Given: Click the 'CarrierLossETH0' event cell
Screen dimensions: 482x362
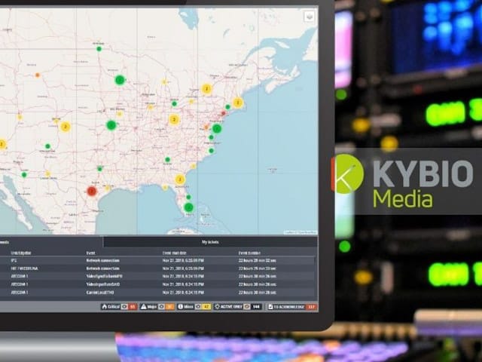Looking at the screenshot, I should pyautogui.click(x=100, y=292).
